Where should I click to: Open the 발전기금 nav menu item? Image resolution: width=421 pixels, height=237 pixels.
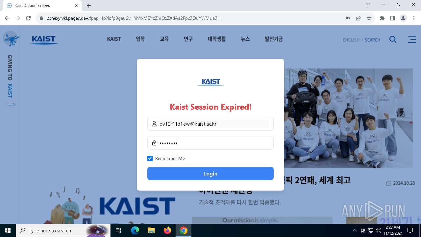274,39
